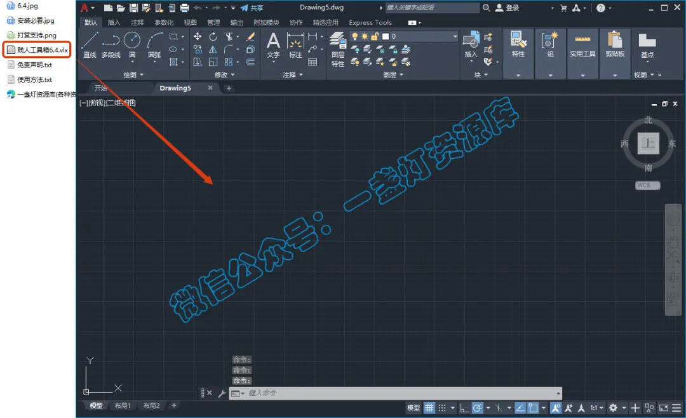The image size is (686, 418).
Task: Click the Move tool icon
Action: (198, 37)
